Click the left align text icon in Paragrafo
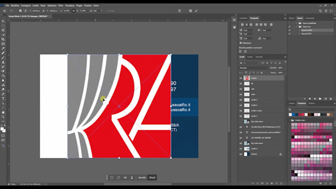The height and width of the screenshot is (189, 336). point(242,25)
